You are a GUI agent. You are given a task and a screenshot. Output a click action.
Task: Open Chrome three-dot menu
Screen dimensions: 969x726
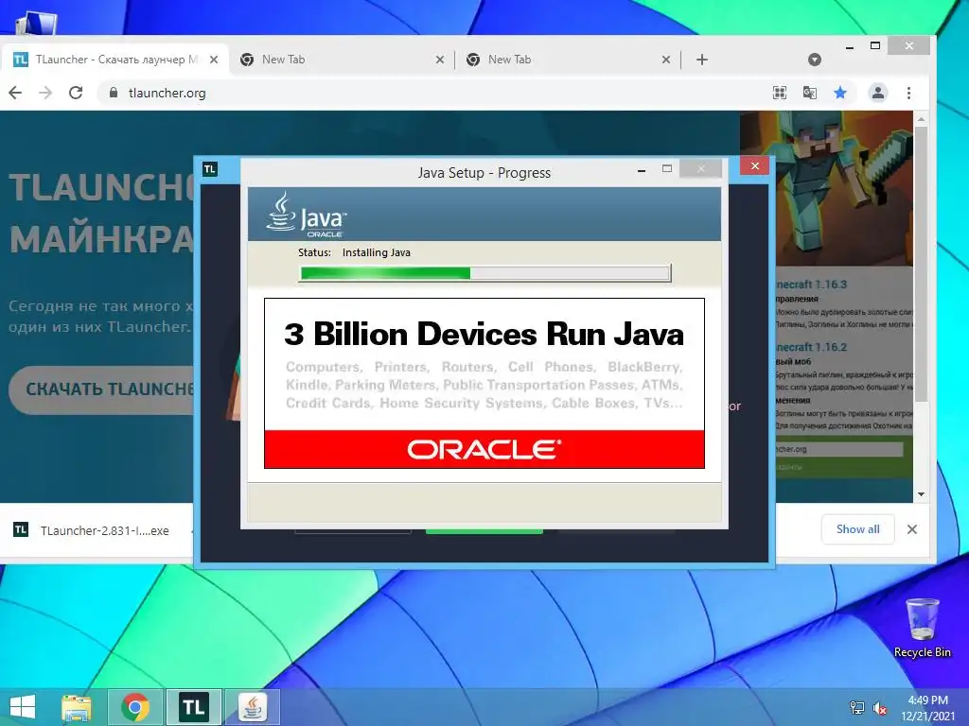point(908,93)
